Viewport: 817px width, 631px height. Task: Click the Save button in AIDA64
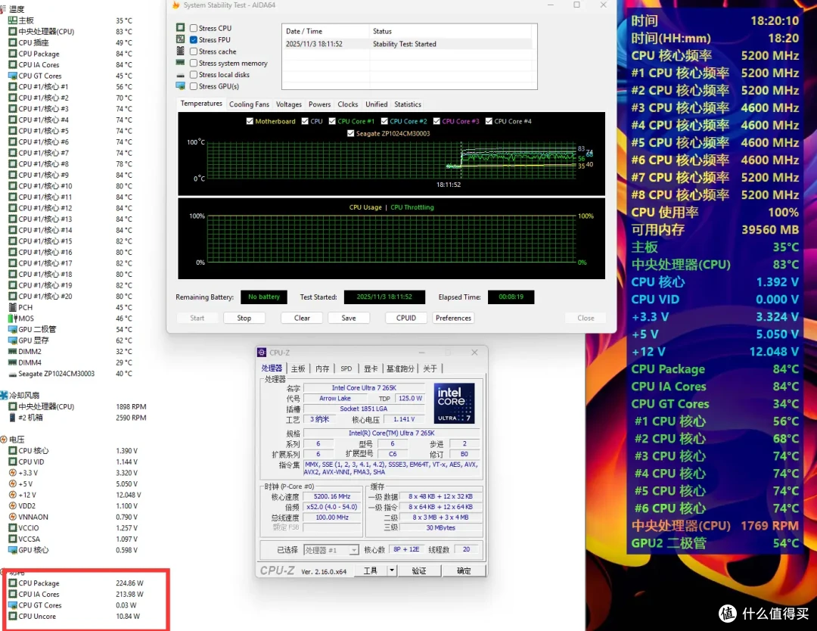click(349, 318)
